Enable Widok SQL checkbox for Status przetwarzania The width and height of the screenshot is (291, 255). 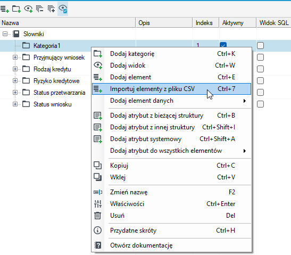pos(260,92)
